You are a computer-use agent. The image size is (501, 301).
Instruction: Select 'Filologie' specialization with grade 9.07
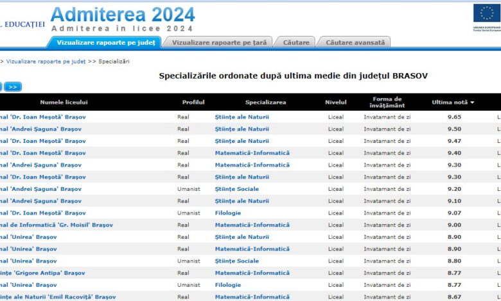click(228, 213)
